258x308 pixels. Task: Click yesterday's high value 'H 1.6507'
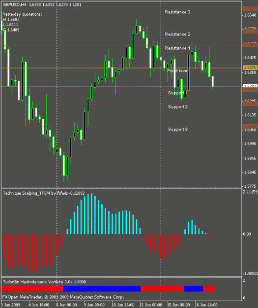[11, 19]
